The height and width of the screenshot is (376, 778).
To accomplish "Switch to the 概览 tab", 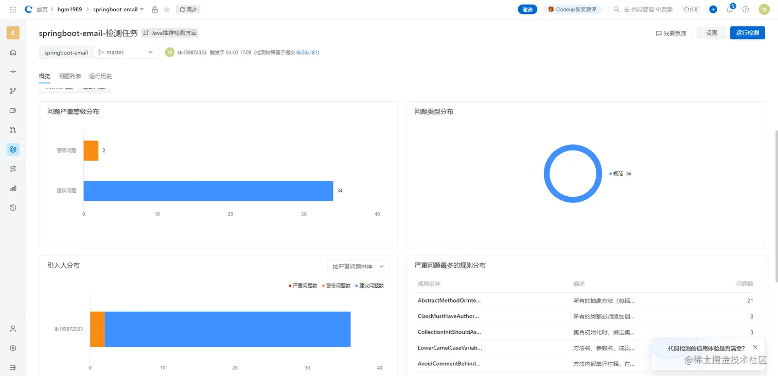I will pyautogui.click(x=45, y=76).
